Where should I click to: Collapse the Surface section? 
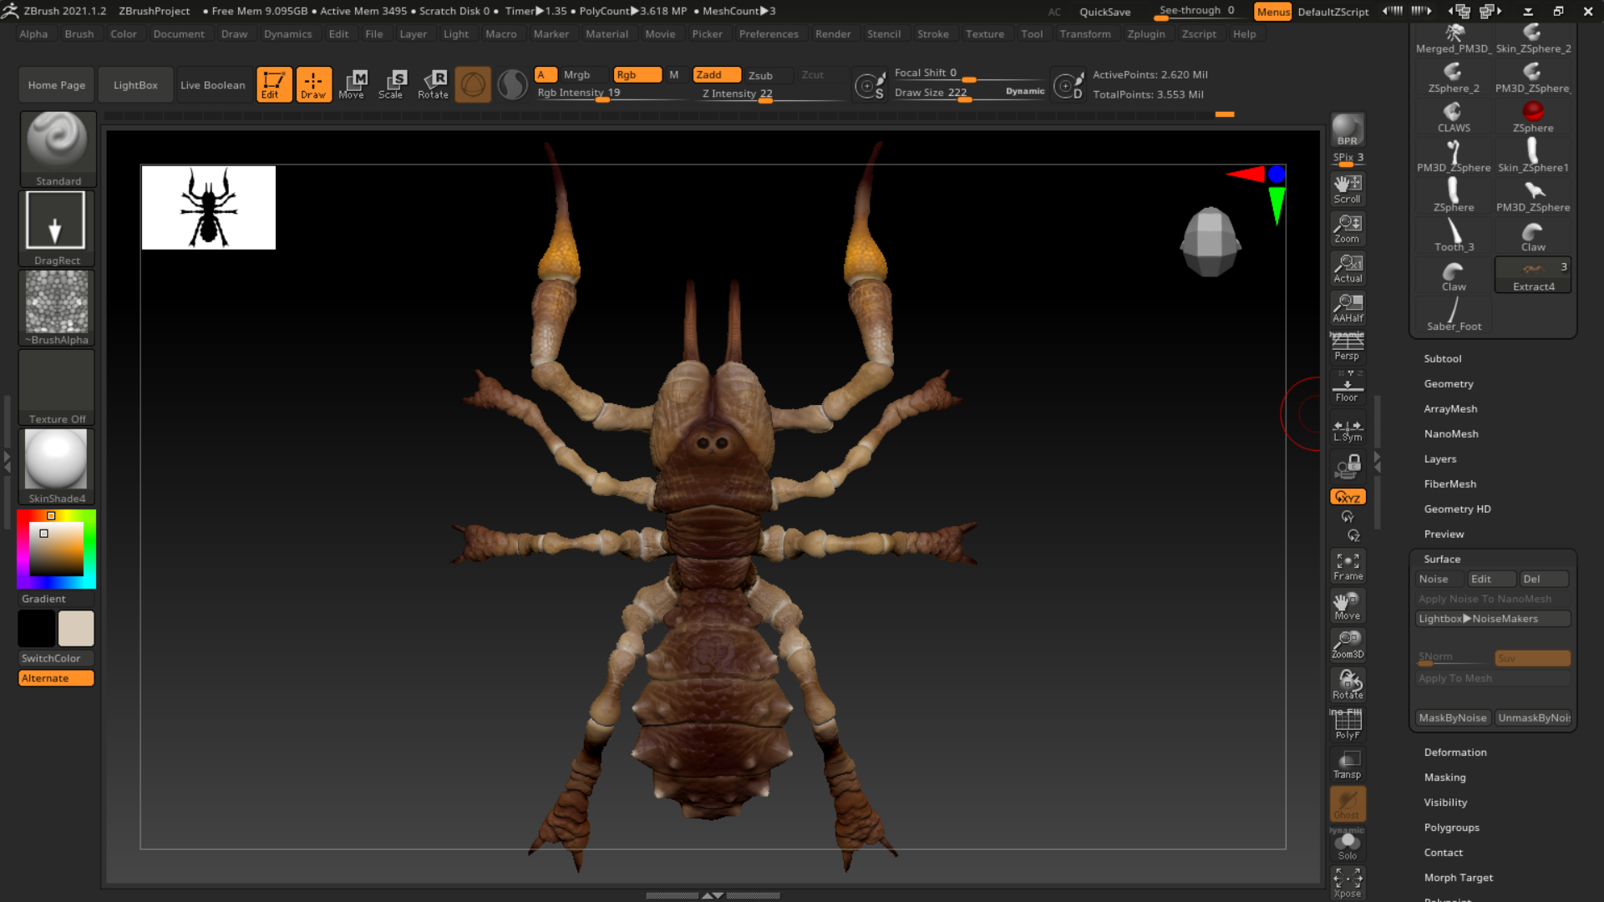click(1442, 559)
